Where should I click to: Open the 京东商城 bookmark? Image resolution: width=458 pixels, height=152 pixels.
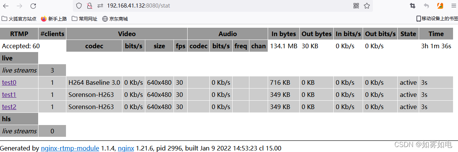(x=115, y=19)
